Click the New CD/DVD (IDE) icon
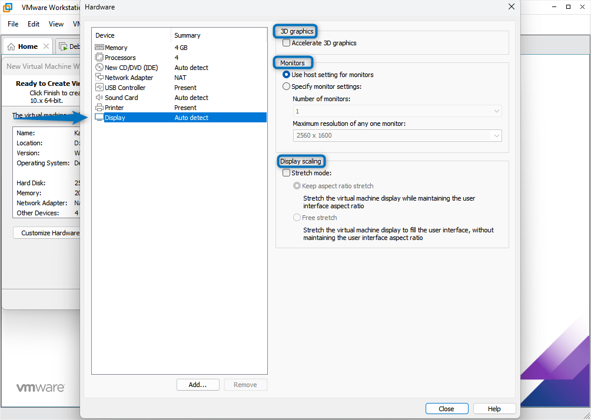The width and height of the screenshot is (591, 420). click(98, 67)
